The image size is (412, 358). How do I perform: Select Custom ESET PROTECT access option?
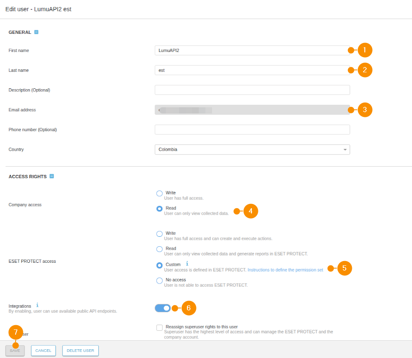coord(159,265)
